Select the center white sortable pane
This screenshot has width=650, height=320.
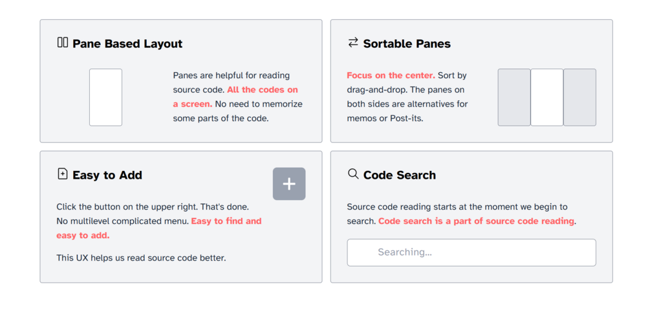coord(547,97)
